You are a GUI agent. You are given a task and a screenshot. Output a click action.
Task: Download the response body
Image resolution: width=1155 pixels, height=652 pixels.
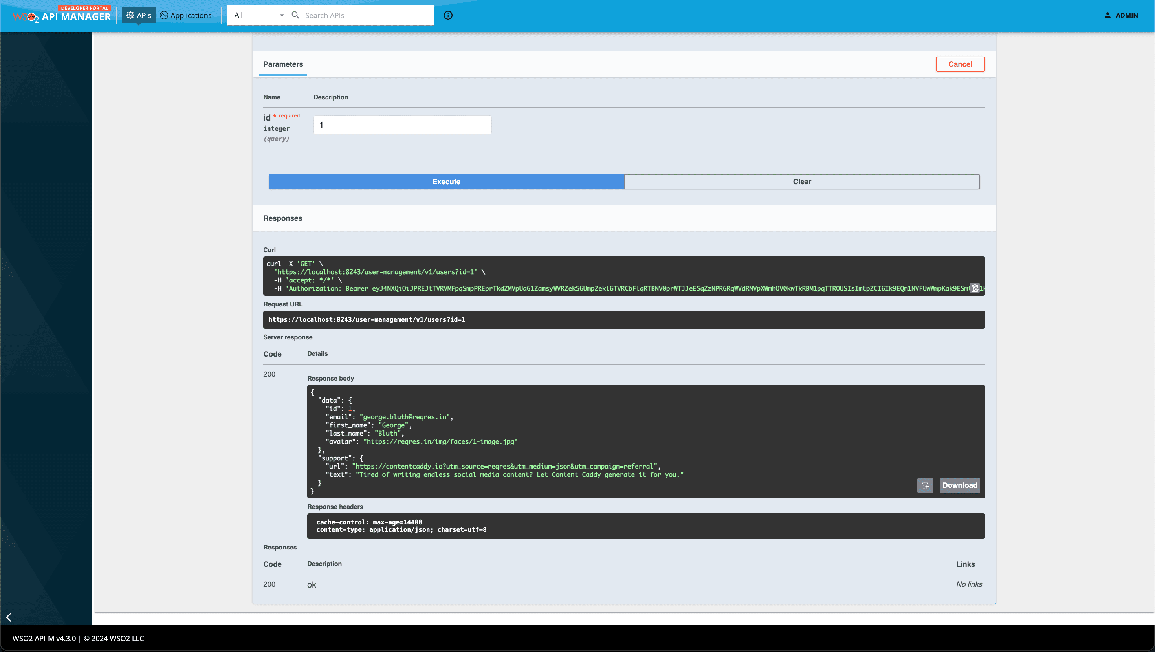point(959,485)
